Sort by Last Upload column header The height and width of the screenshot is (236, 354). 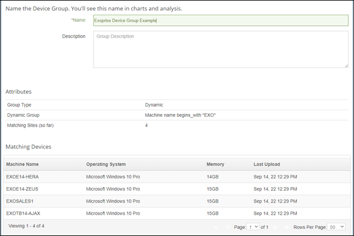268,164
